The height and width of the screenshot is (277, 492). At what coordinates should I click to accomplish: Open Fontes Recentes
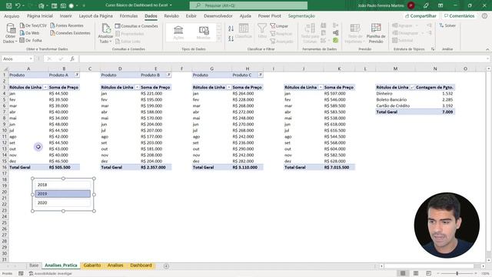[67, 25]
